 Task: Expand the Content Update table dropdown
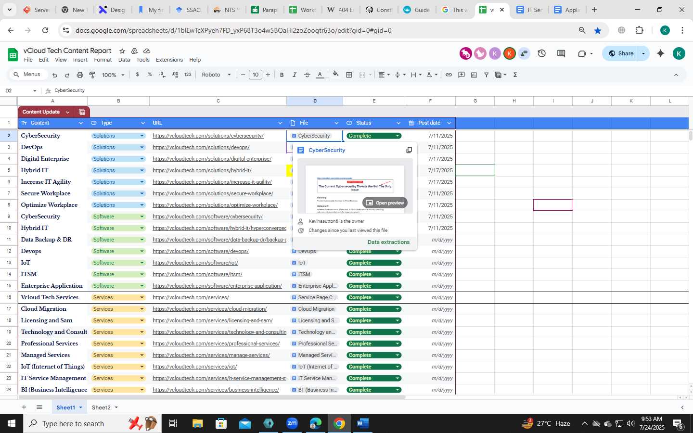coord(67,112)
